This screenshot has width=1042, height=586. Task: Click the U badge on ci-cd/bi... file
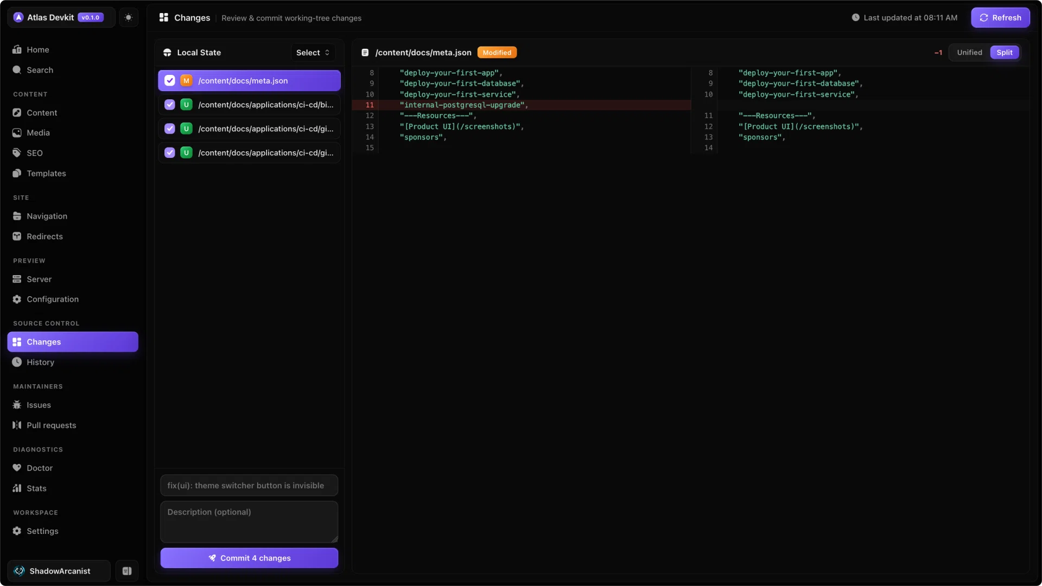pos(186,105)
